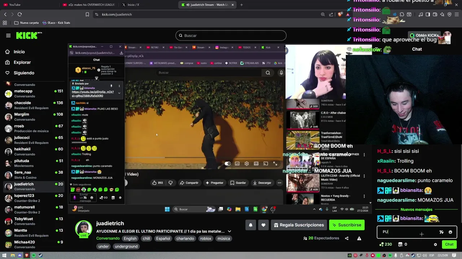462x259 pixels.
Task: Click the channel shop icon showing 0
Action: click(402, 244)
